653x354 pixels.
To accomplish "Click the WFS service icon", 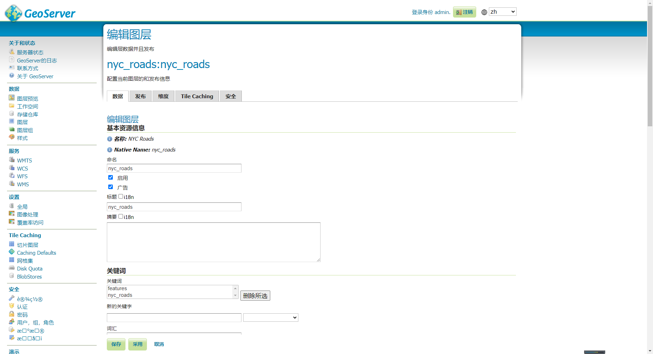I will click(12, 175).
